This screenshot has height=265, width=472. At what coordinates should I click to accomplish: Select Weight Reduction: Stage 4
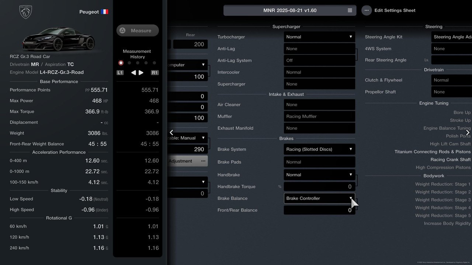coord(443,208)
